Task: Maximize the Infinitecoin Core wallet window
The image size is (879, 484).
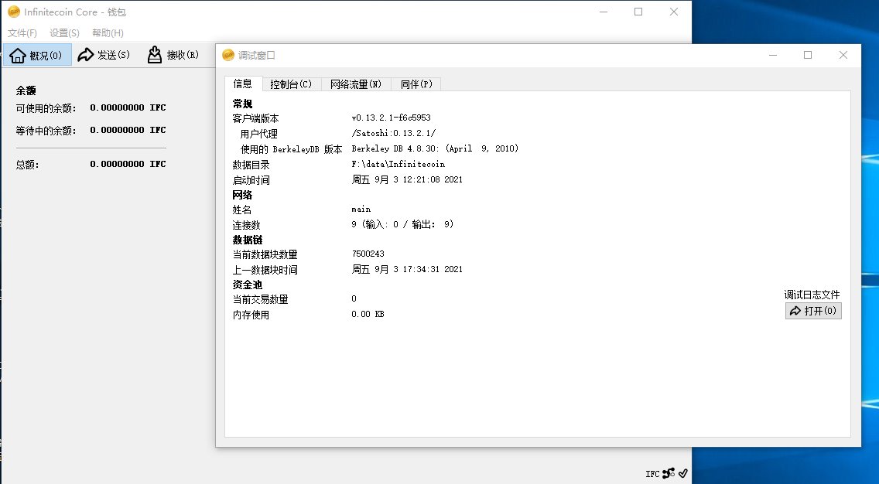Action: click(x=638, y=12)
